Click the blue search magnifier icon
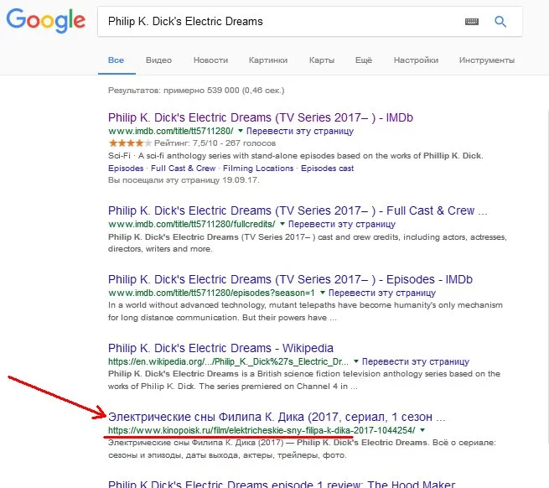The height and width of the screenshot is (488, 549). click(500, 22)
